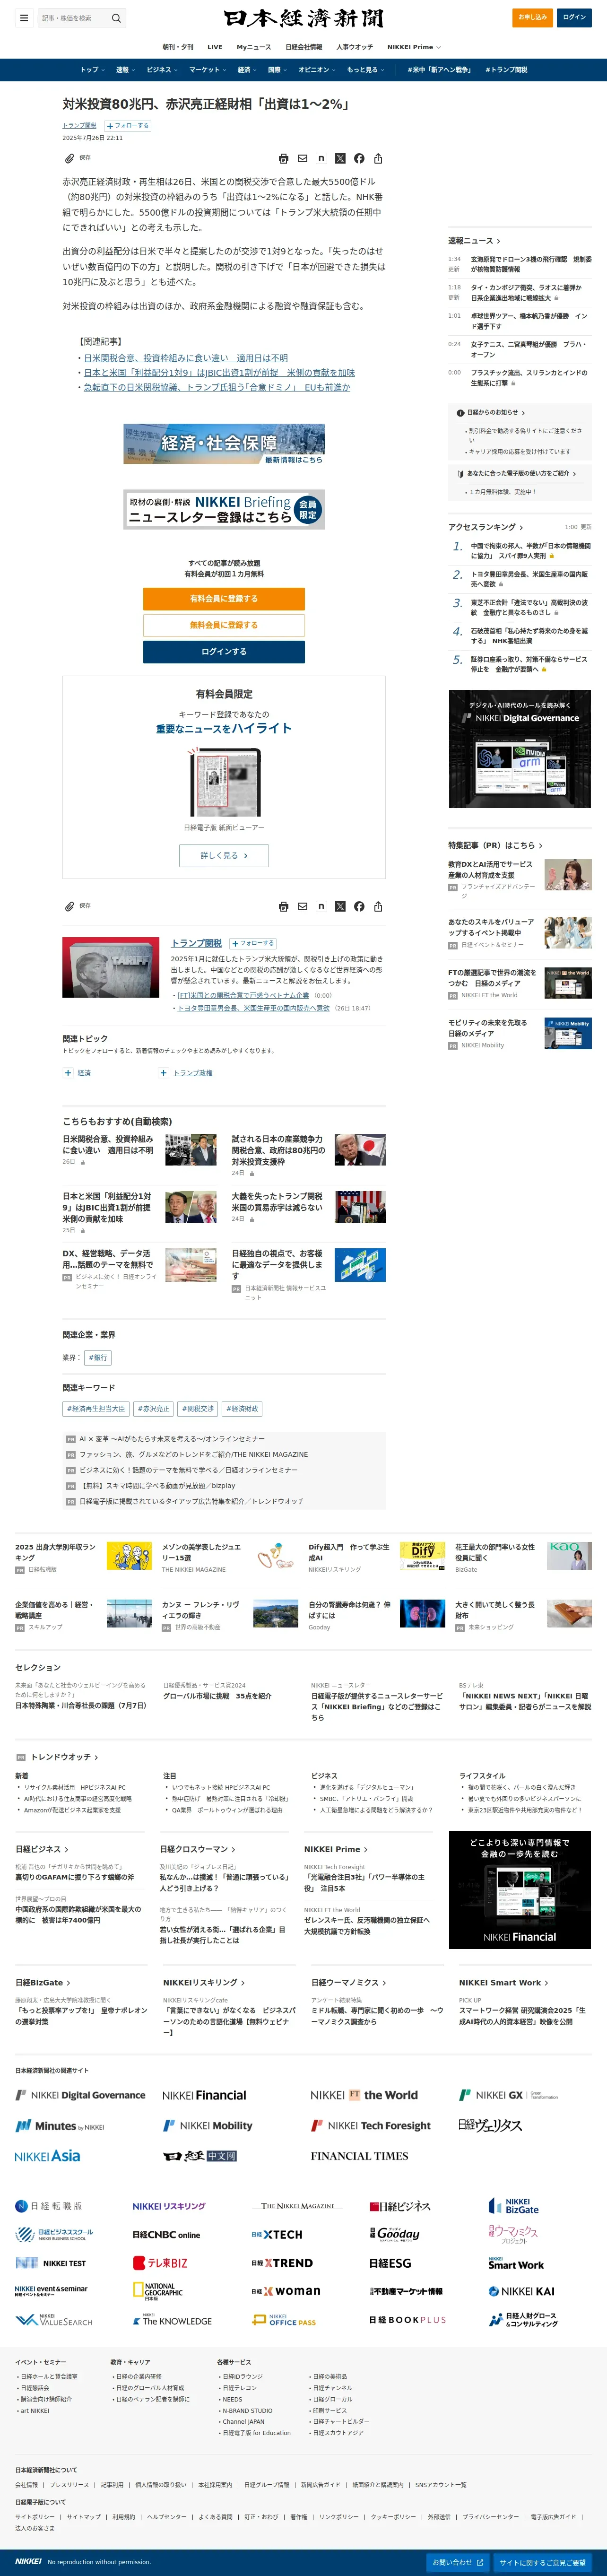Click the magnifier search icon
607x2576 pixels.
coord(116,18)
